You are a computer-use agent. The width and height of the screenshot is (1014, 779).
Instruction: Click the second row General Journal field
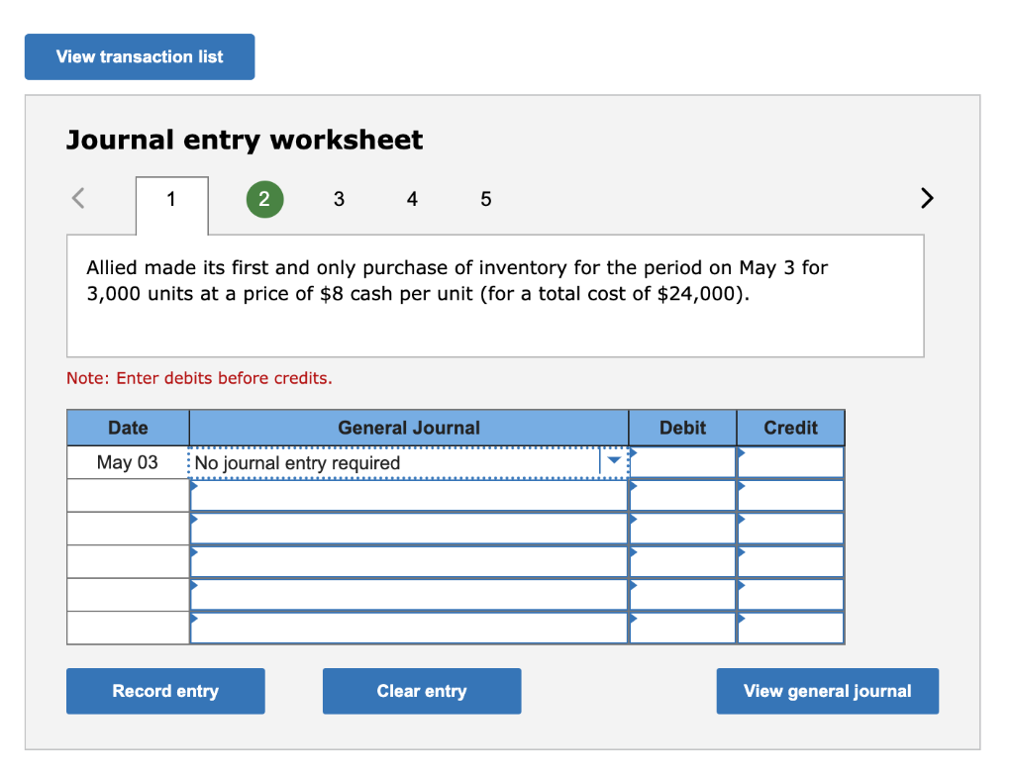pos(409,496)
